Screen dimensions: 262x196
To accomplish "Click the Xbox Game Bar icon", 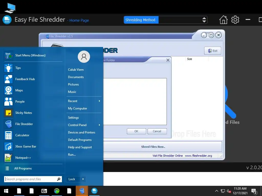I will click(8, 146).
